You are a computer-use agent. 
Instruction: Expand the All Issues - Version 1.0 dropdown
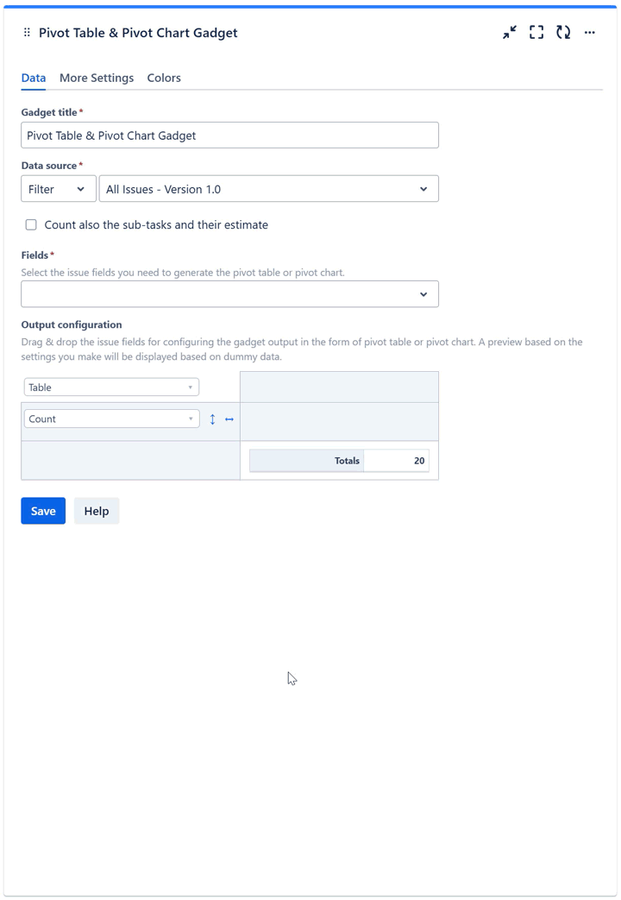(268, 189)
